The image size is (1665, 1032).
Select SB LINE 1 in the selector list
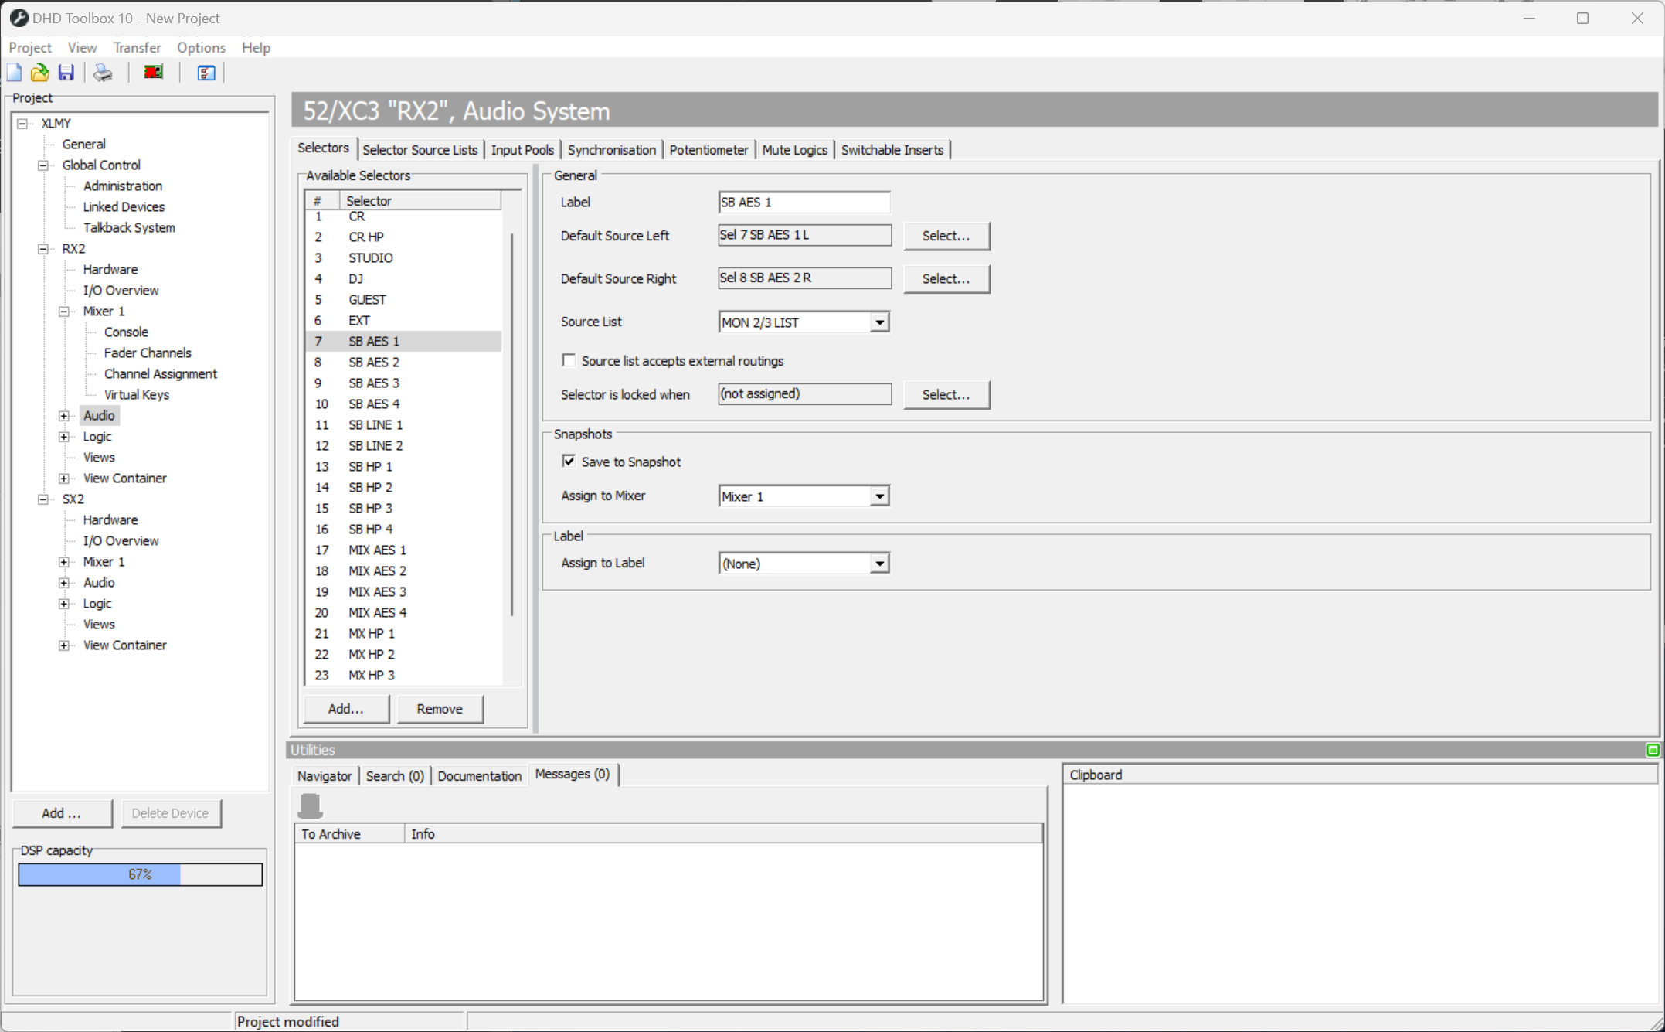click(x=375, y=424)
